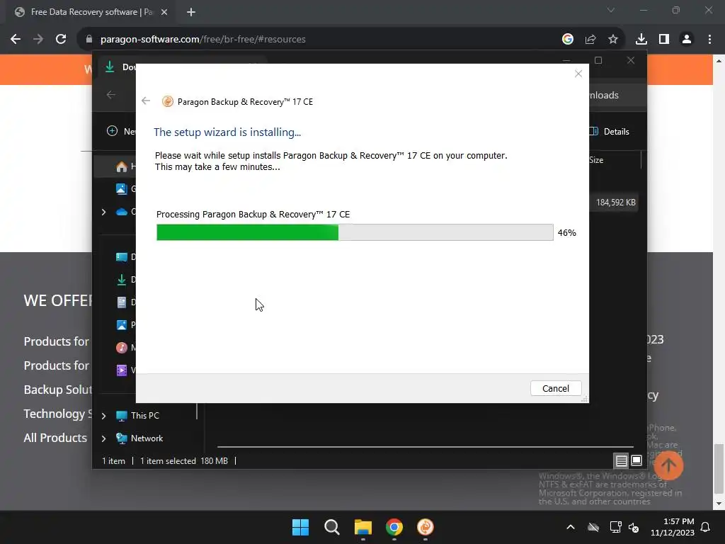Open Chrome three-dot menu
Image resolution: width=725 pixels, height=544 pixels.
[709, 40]
